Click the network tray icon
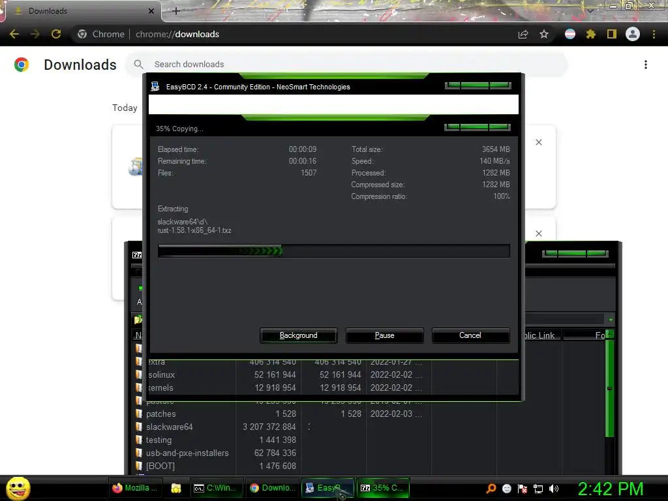668x501 pixels. tap(538, 489)
